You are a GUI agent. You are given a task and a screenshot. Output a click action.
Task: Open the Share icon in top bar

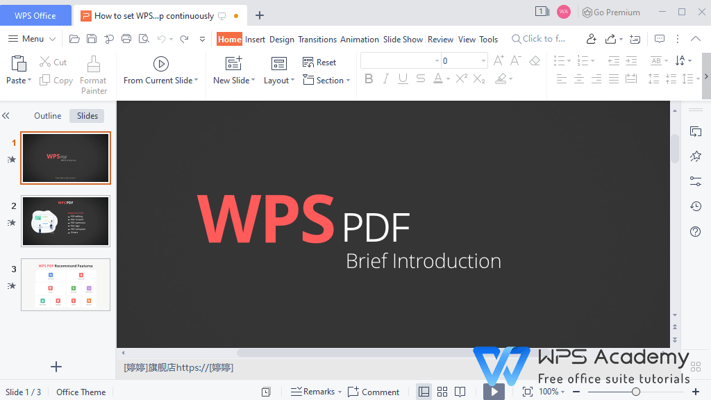coord(610,39)
